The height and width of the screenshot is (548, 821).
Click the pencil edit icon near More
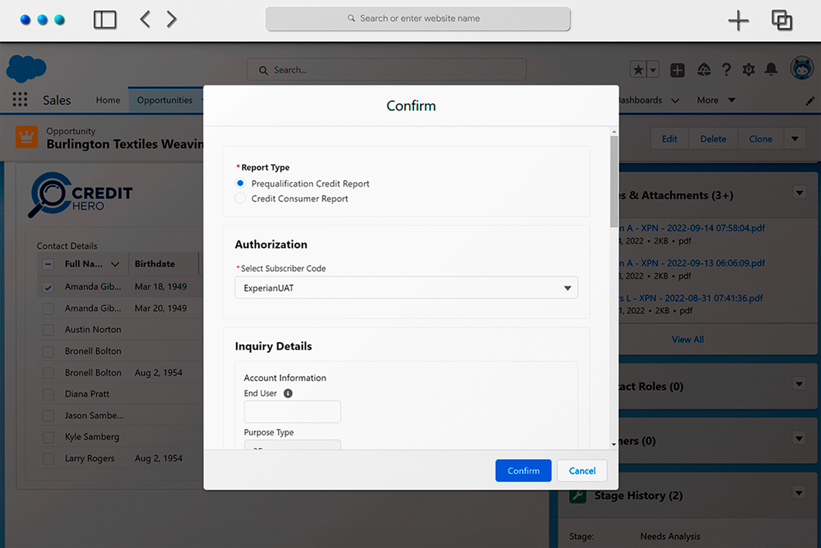[810, 100]
